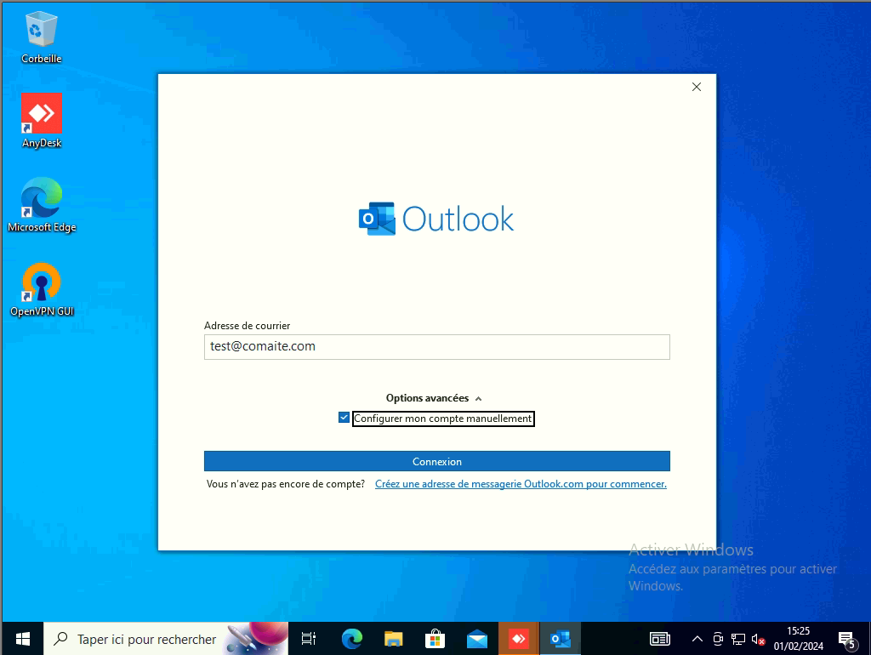The height and width of the screenshot is (655, 871).
Task: Open the Mail app in taskbar
Action: [477, 639]
